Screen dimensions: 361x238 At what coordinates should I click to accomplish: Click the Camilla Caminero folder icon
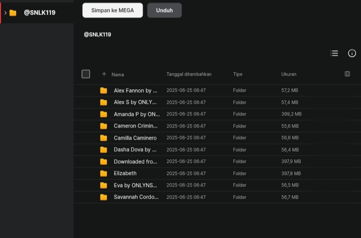103,138
